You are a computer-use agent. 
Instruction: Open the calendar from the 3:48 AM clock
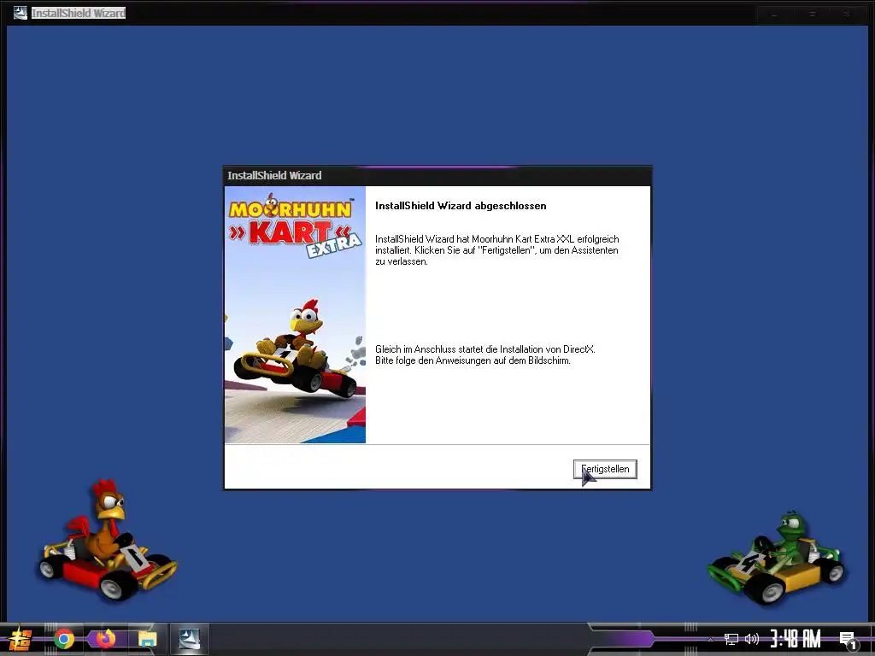tap(796, 639)
